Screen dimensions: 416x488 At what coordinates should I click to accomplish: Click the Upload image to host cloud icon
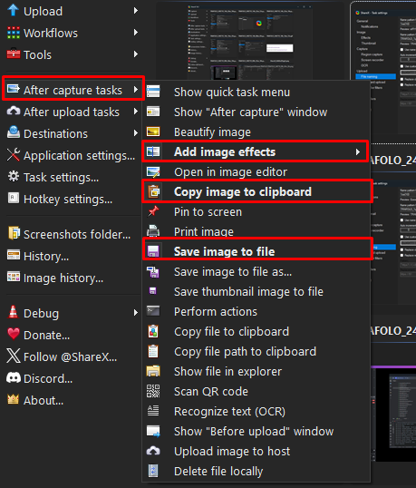[153, 451]
